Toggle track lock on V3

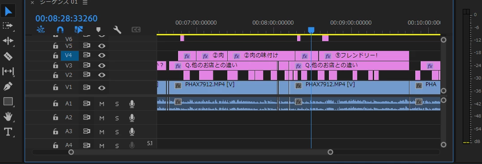point(55,65)
